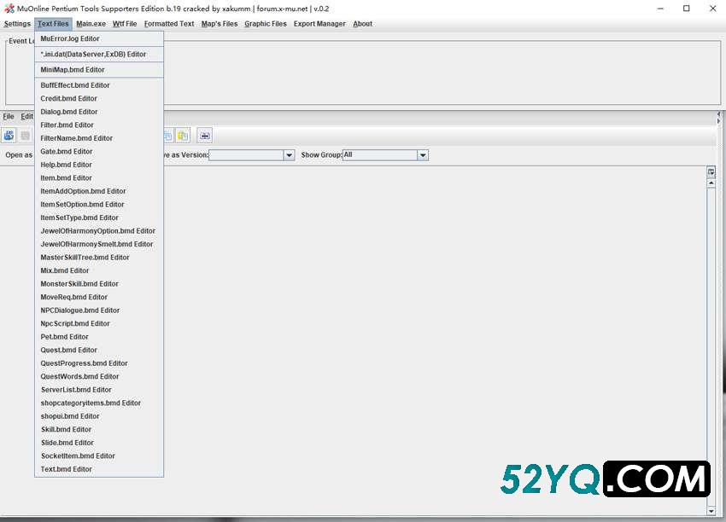Choose MasterSkillTree.bmd Editor
The image size is (726, 522).
pos(99,257)
